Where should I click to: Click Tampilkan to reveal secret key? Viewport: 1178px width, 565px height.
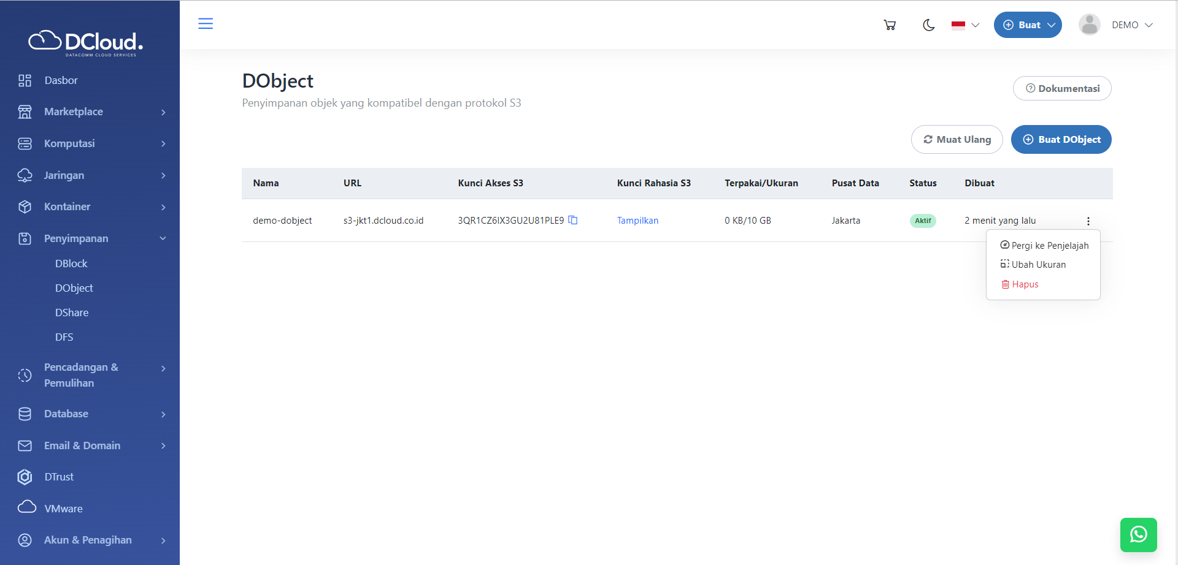(637, 221)
